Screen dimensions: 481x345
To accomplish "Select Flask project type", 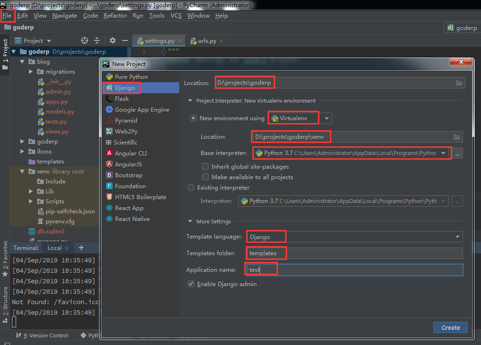I will click(141, 99).
